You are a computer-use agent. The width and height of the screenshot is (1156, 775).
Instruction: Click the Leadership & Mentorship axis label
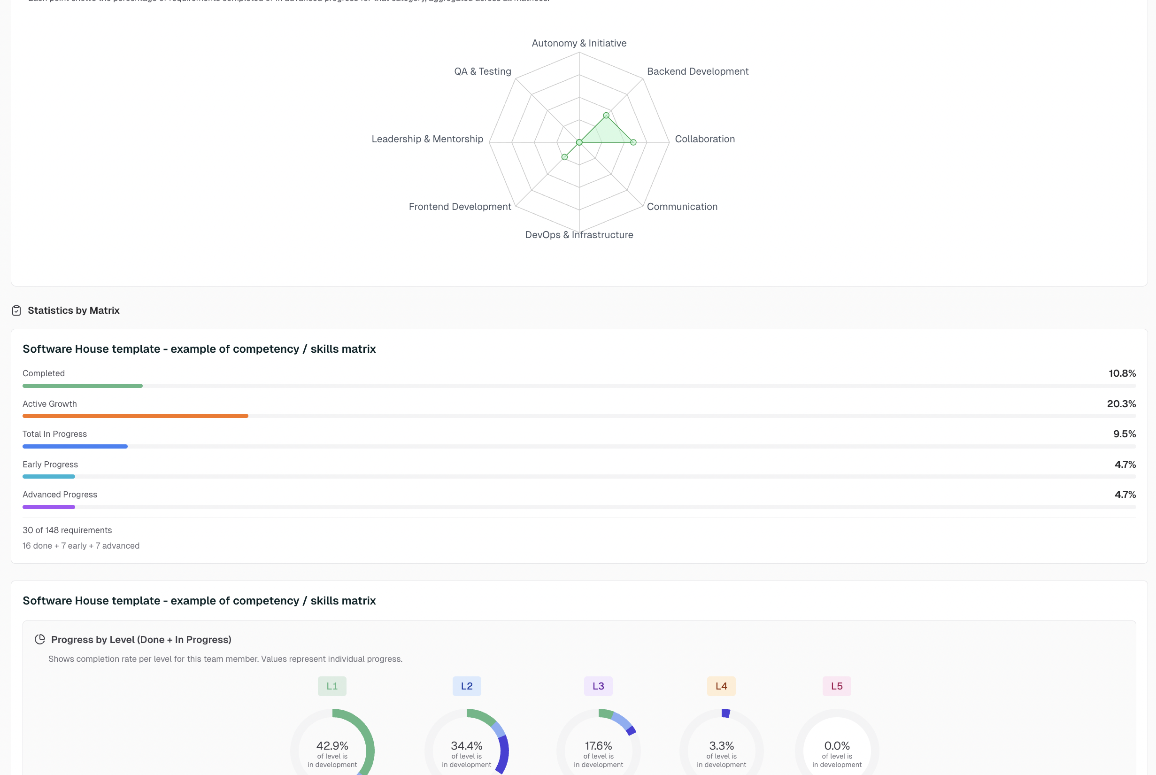pyautogui.click(x=427, y=139)
